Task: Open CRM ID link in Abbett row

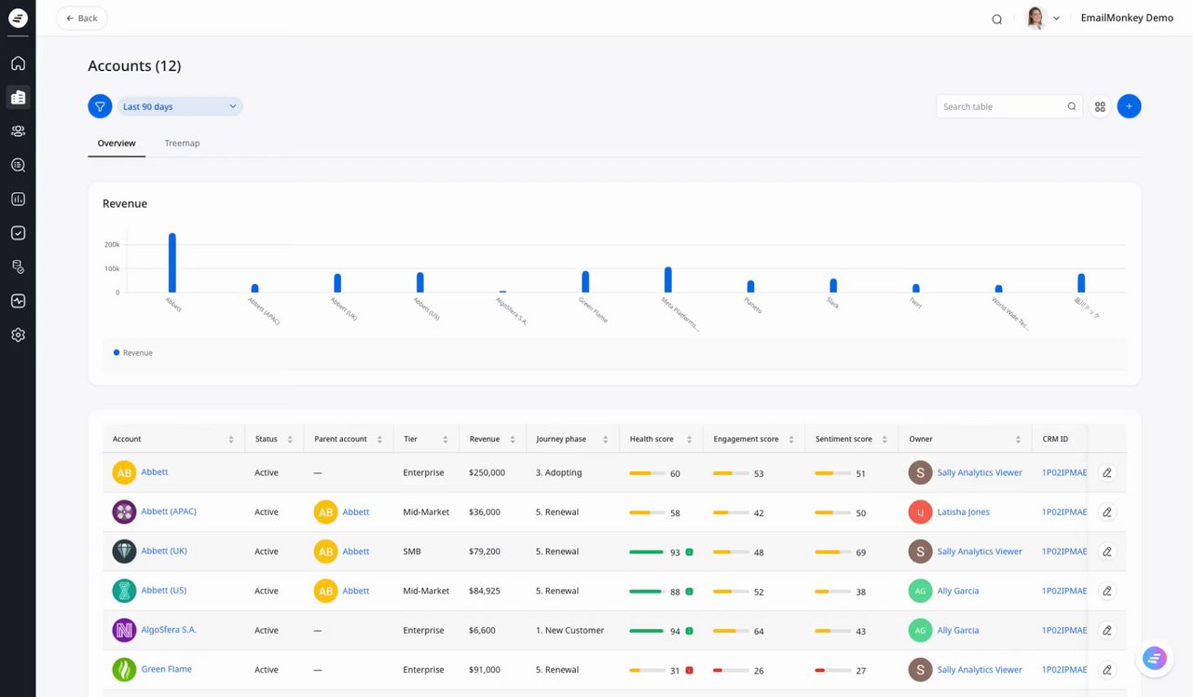Action: 1064,472
